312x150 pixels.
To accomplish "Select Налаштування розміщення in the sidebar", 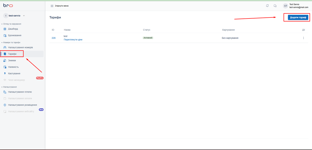I will (22, 104).
